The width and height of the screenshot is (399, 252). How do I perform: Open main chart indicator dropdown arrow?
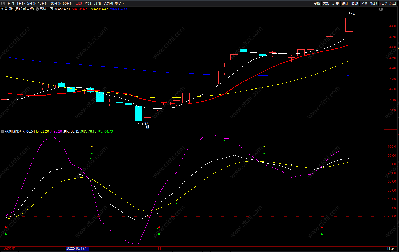pyautogui.click(x=37, y=9)
